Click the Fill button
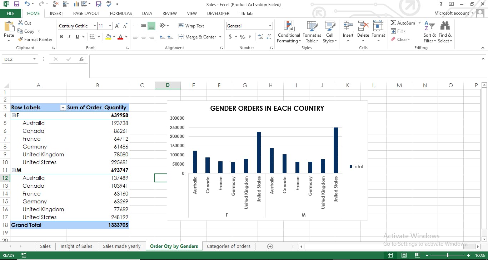The image size is (488, 260). (x=398, y=31)
